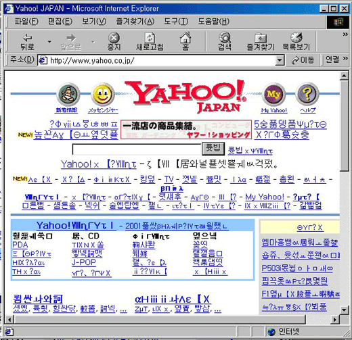Viewport: 352px width, 340px height.
Task: Open the 즐겨찾기(A) menu
Action: point(135,22)
